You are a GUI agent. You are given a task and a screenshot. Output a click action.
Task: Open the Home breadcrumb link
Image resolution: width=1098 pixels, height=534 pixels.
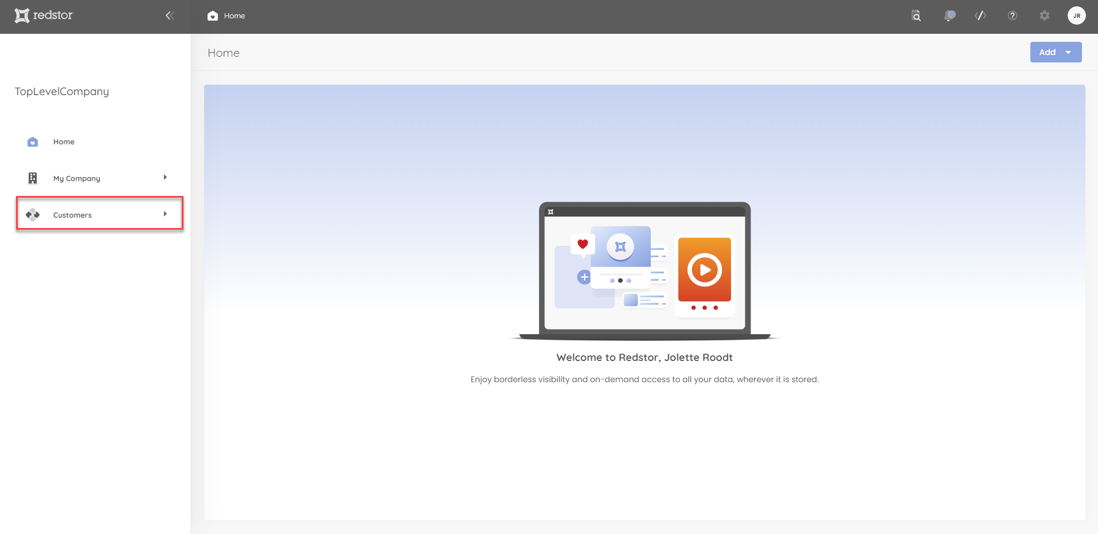pyautogui.click(x=235, y=16)
